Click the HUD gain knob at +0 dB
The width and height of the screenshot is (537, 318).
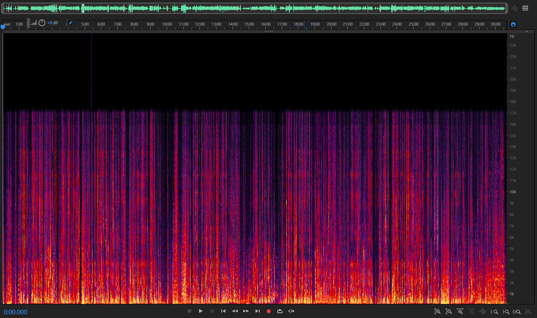[x=42, y=23]
